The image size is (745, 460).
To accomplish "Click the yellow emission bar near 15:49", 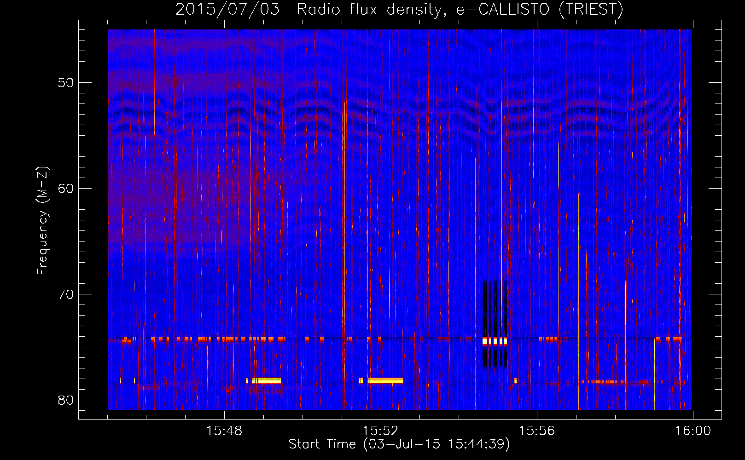I will [x=267, y=380].
